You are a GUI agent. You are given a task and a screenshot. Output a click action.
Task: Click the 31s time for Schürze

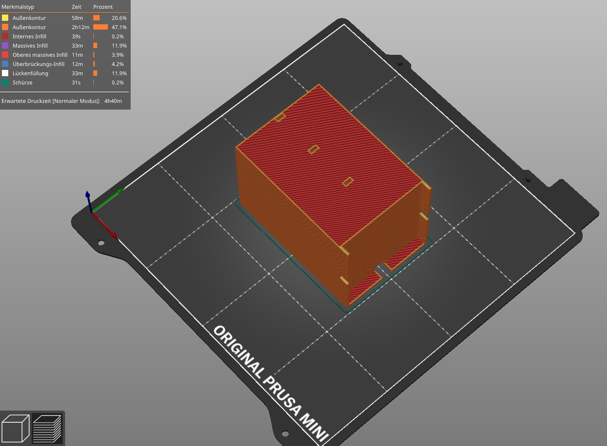(76, 83)
